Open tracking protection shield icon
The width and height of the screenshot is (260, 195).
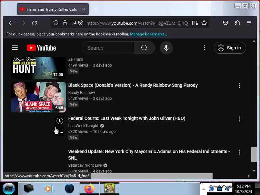[x=56, y=23]
